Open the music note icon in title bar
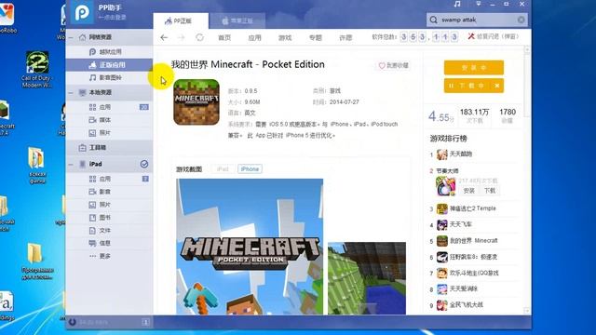Screen dimensions: 596x335 point(457,4)
